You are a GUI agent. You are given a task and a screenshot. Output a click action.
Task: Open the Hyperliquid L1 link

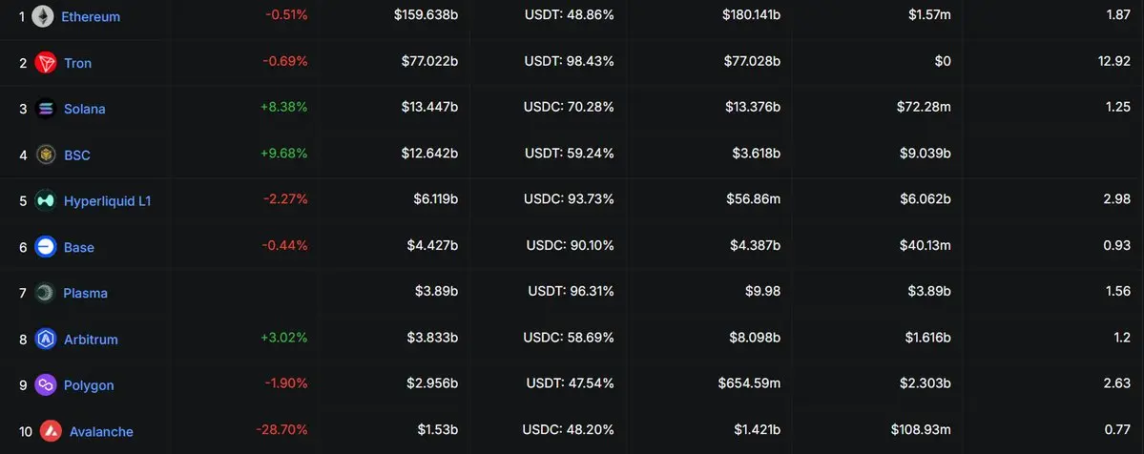[107, 201]
